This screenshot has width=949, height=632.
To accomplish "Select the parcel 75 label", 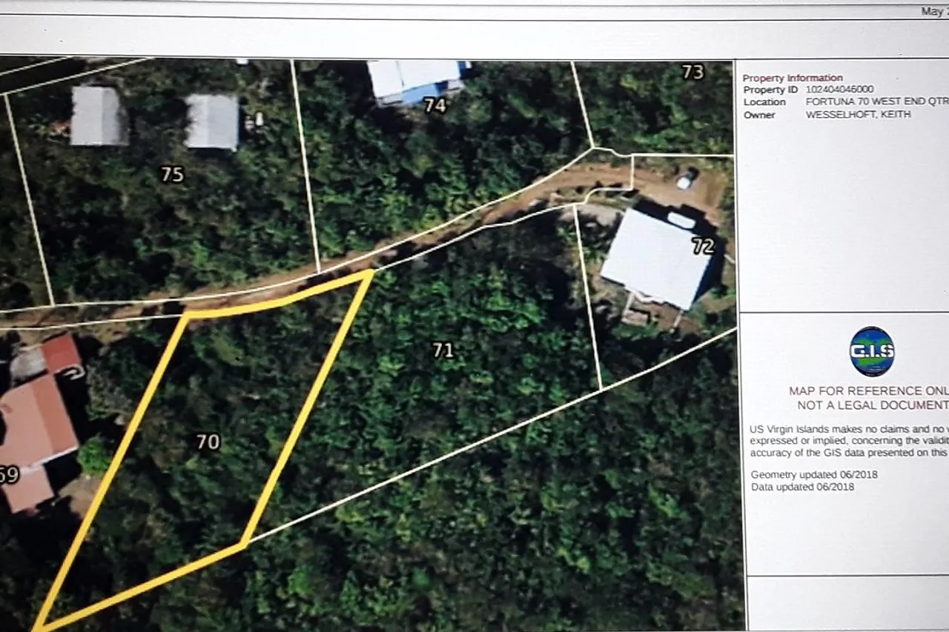I will click(172, 175).
